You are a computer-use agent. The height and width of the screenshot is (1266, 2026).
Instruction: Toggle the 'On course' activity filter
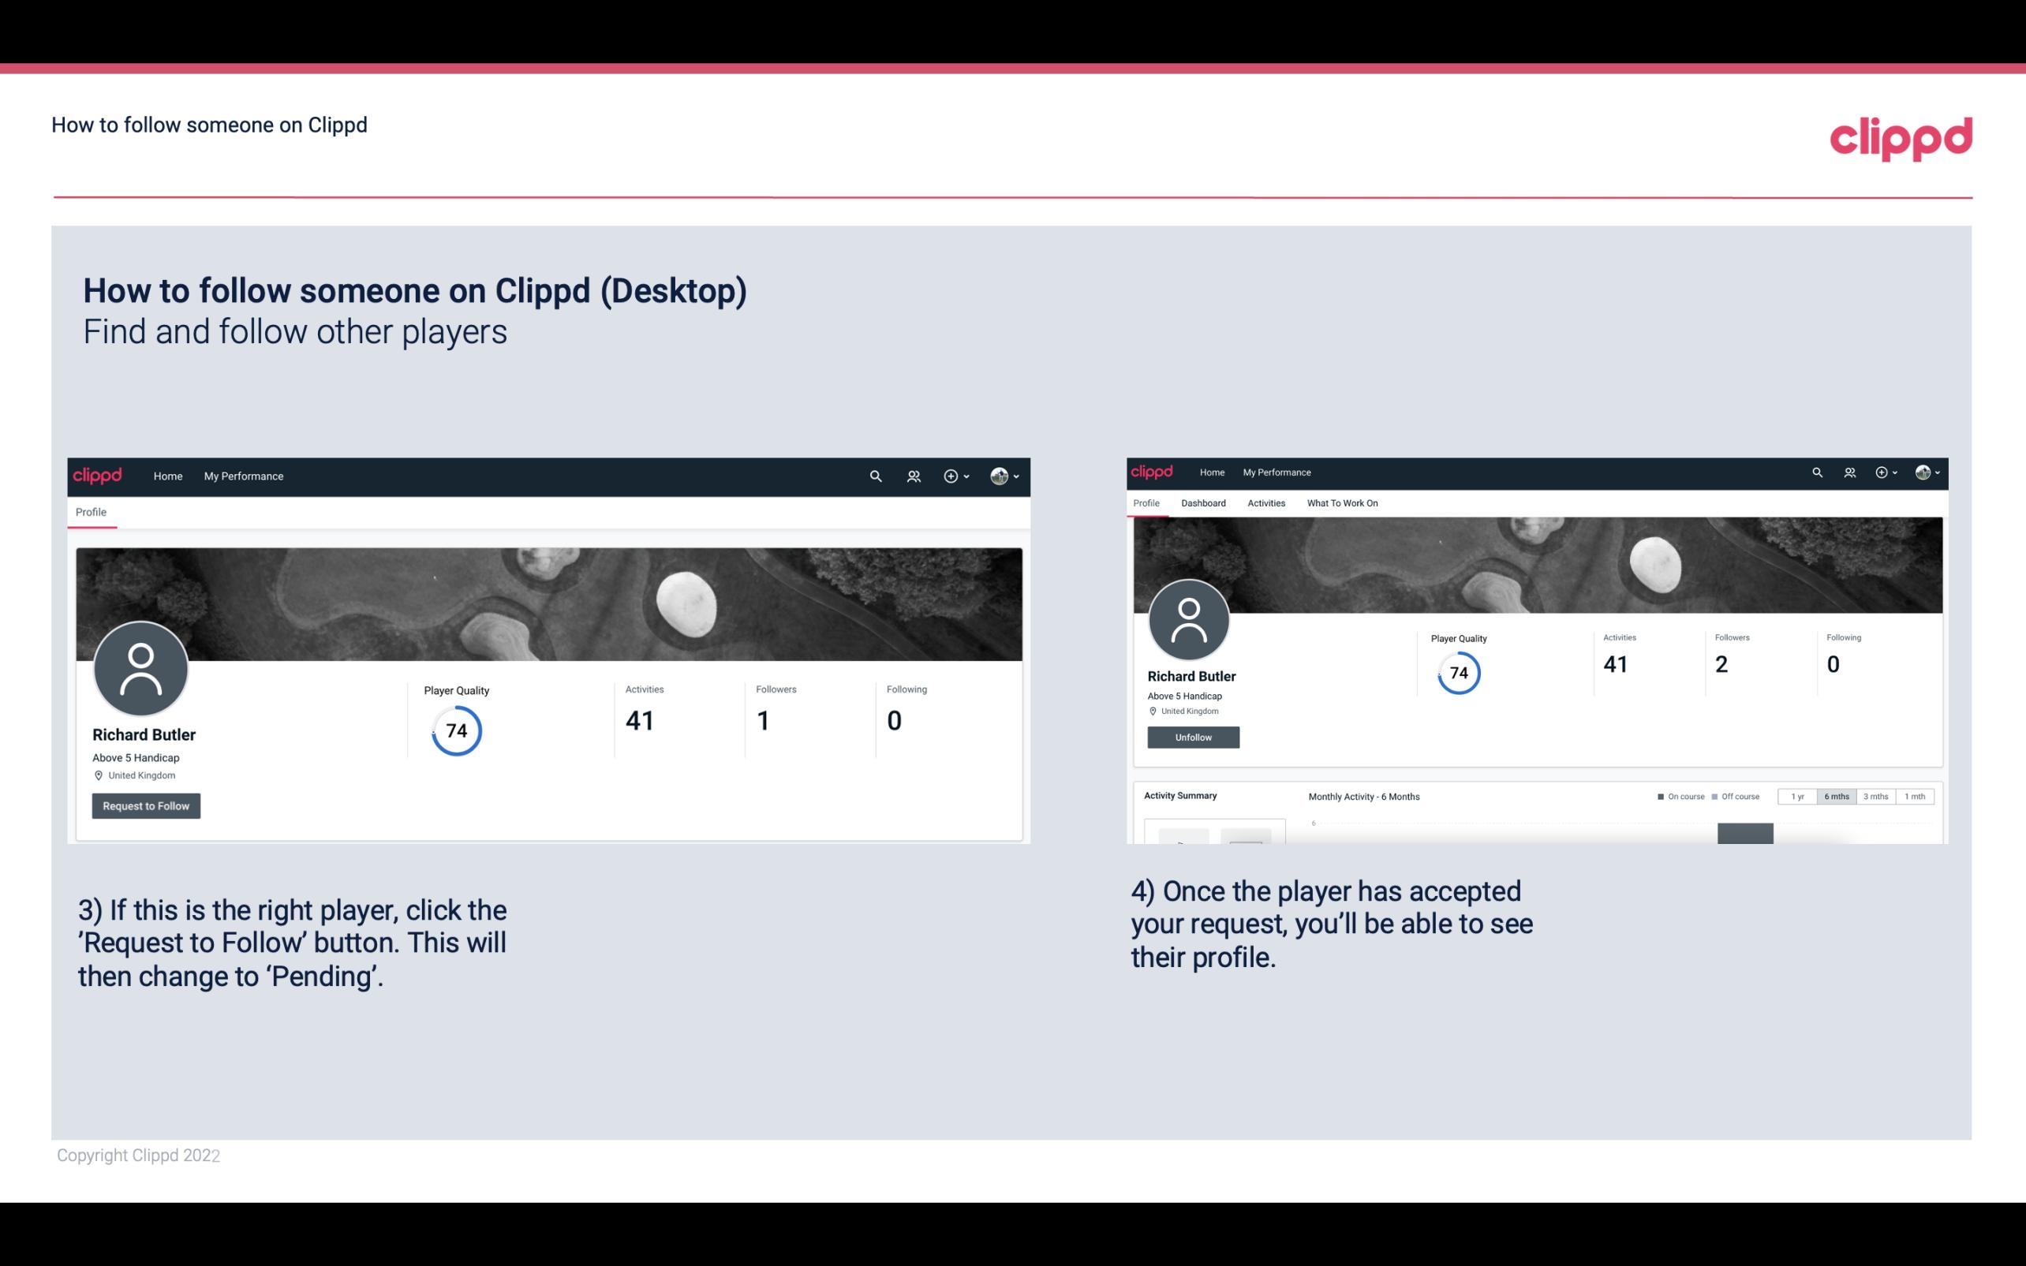[x=1679, y=797]
